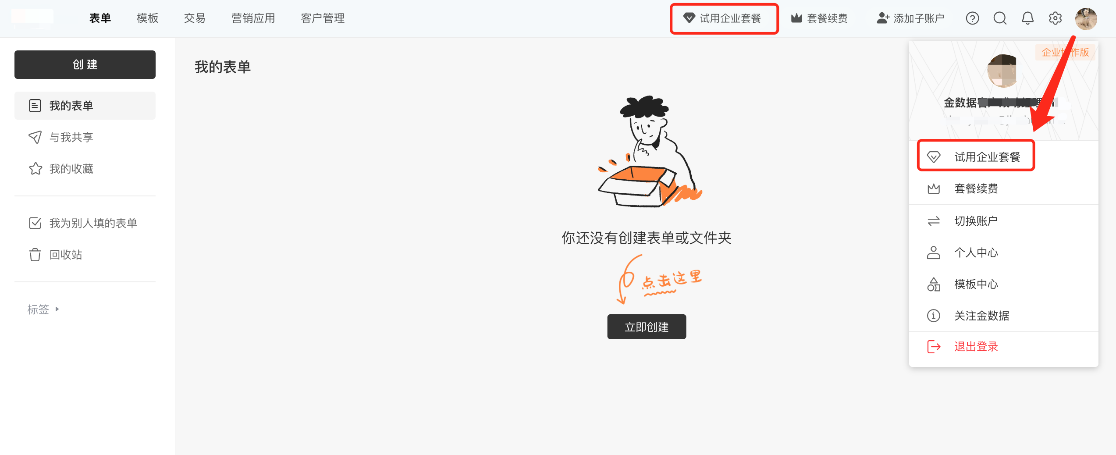Click the 立即创建 button
This screenshot has width=1116, height=455.
coord(647,327)
